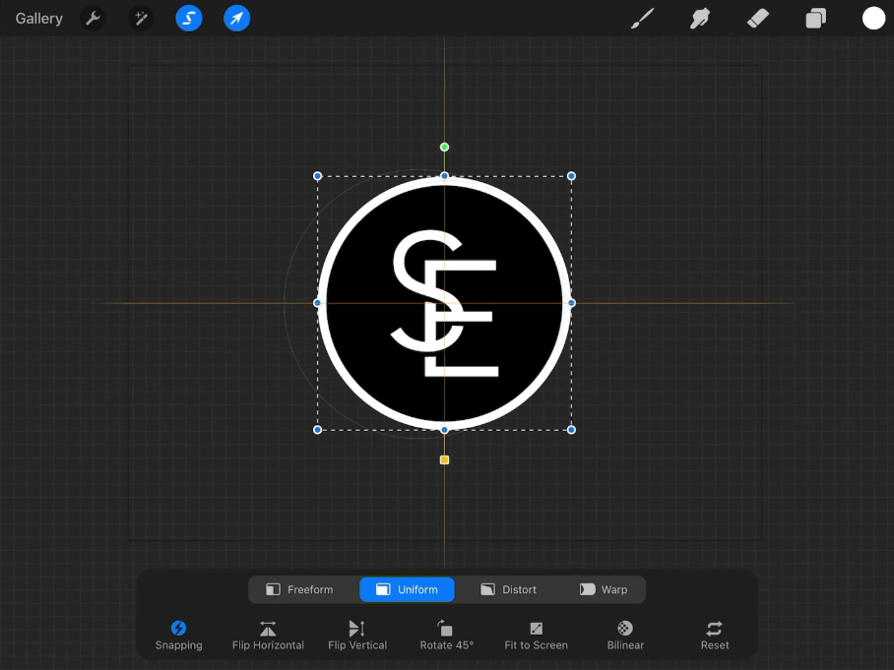
Task: Select the Selection S tool
Action: [189, 19]
